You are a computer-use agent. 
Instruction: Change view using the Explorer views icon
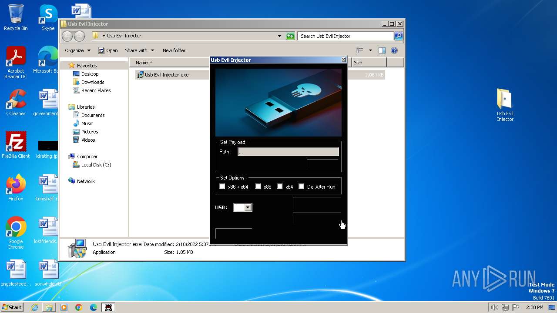coord(360,50)
